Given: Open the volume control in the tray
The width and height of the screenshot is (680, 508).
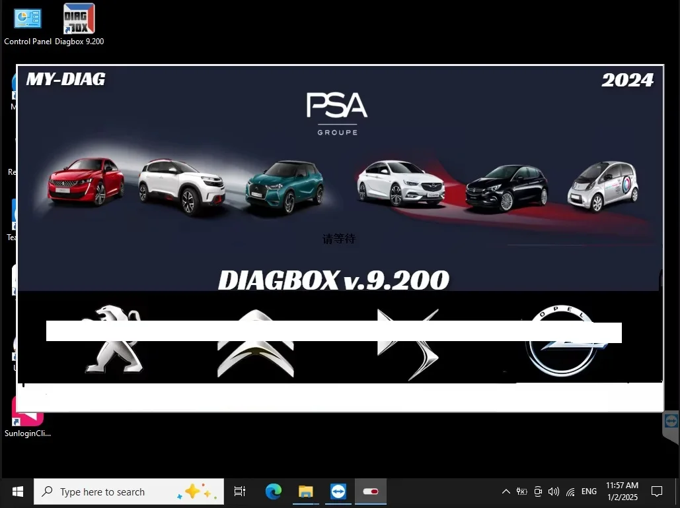Looking at the screenshot, I should pyautogui.click(x=553, y=492).
